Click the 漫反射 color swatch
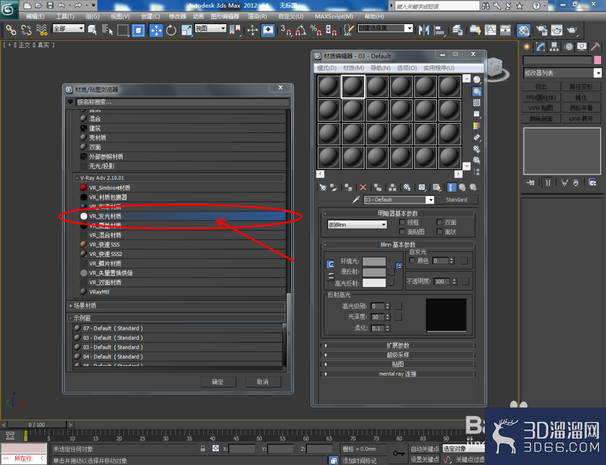This screenshot has width=606, height=465. tap(374, 272)
